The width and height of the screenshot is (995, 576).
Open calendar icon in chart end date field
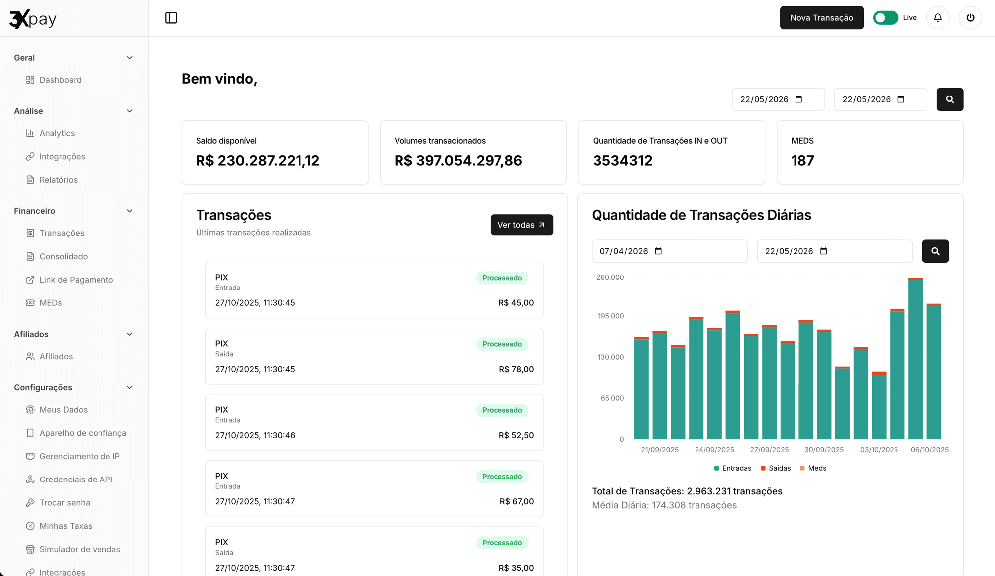823,251
